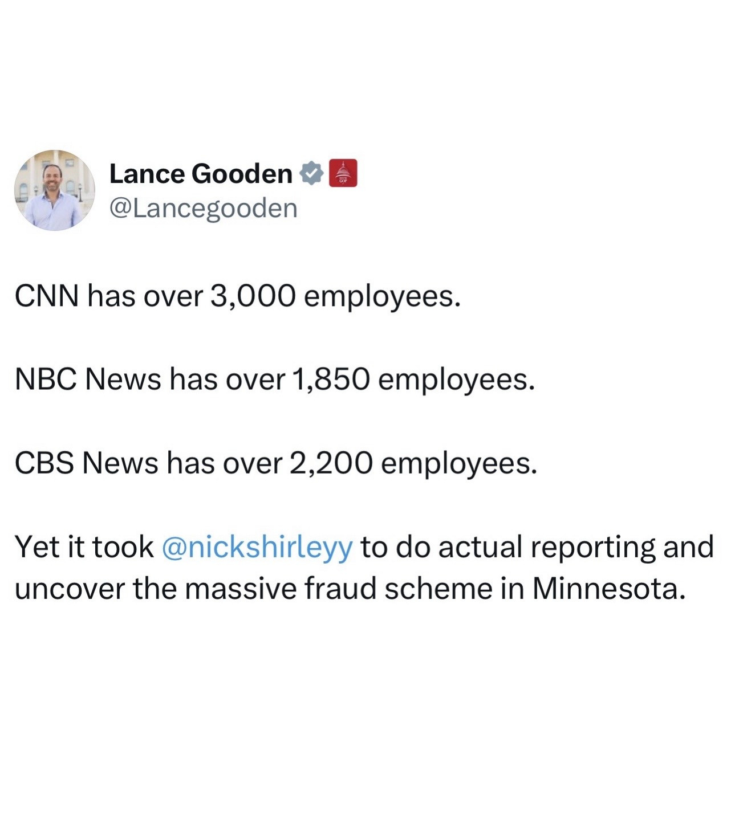Click the NBC News employees sentence

click(275, 380)
